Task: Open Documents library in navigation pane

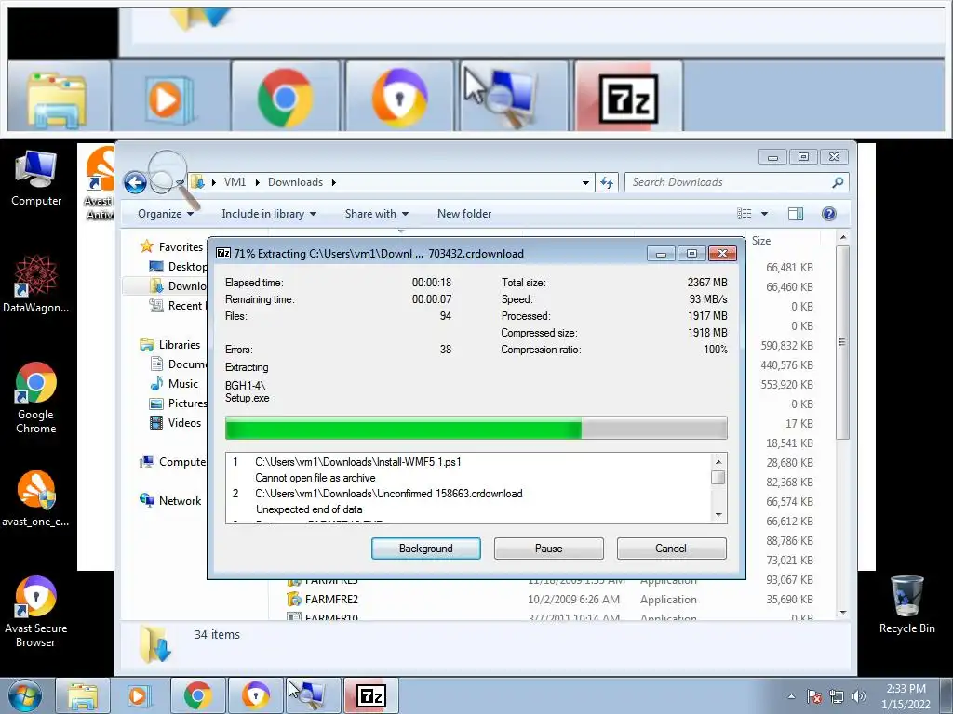Action: [178, 364]
